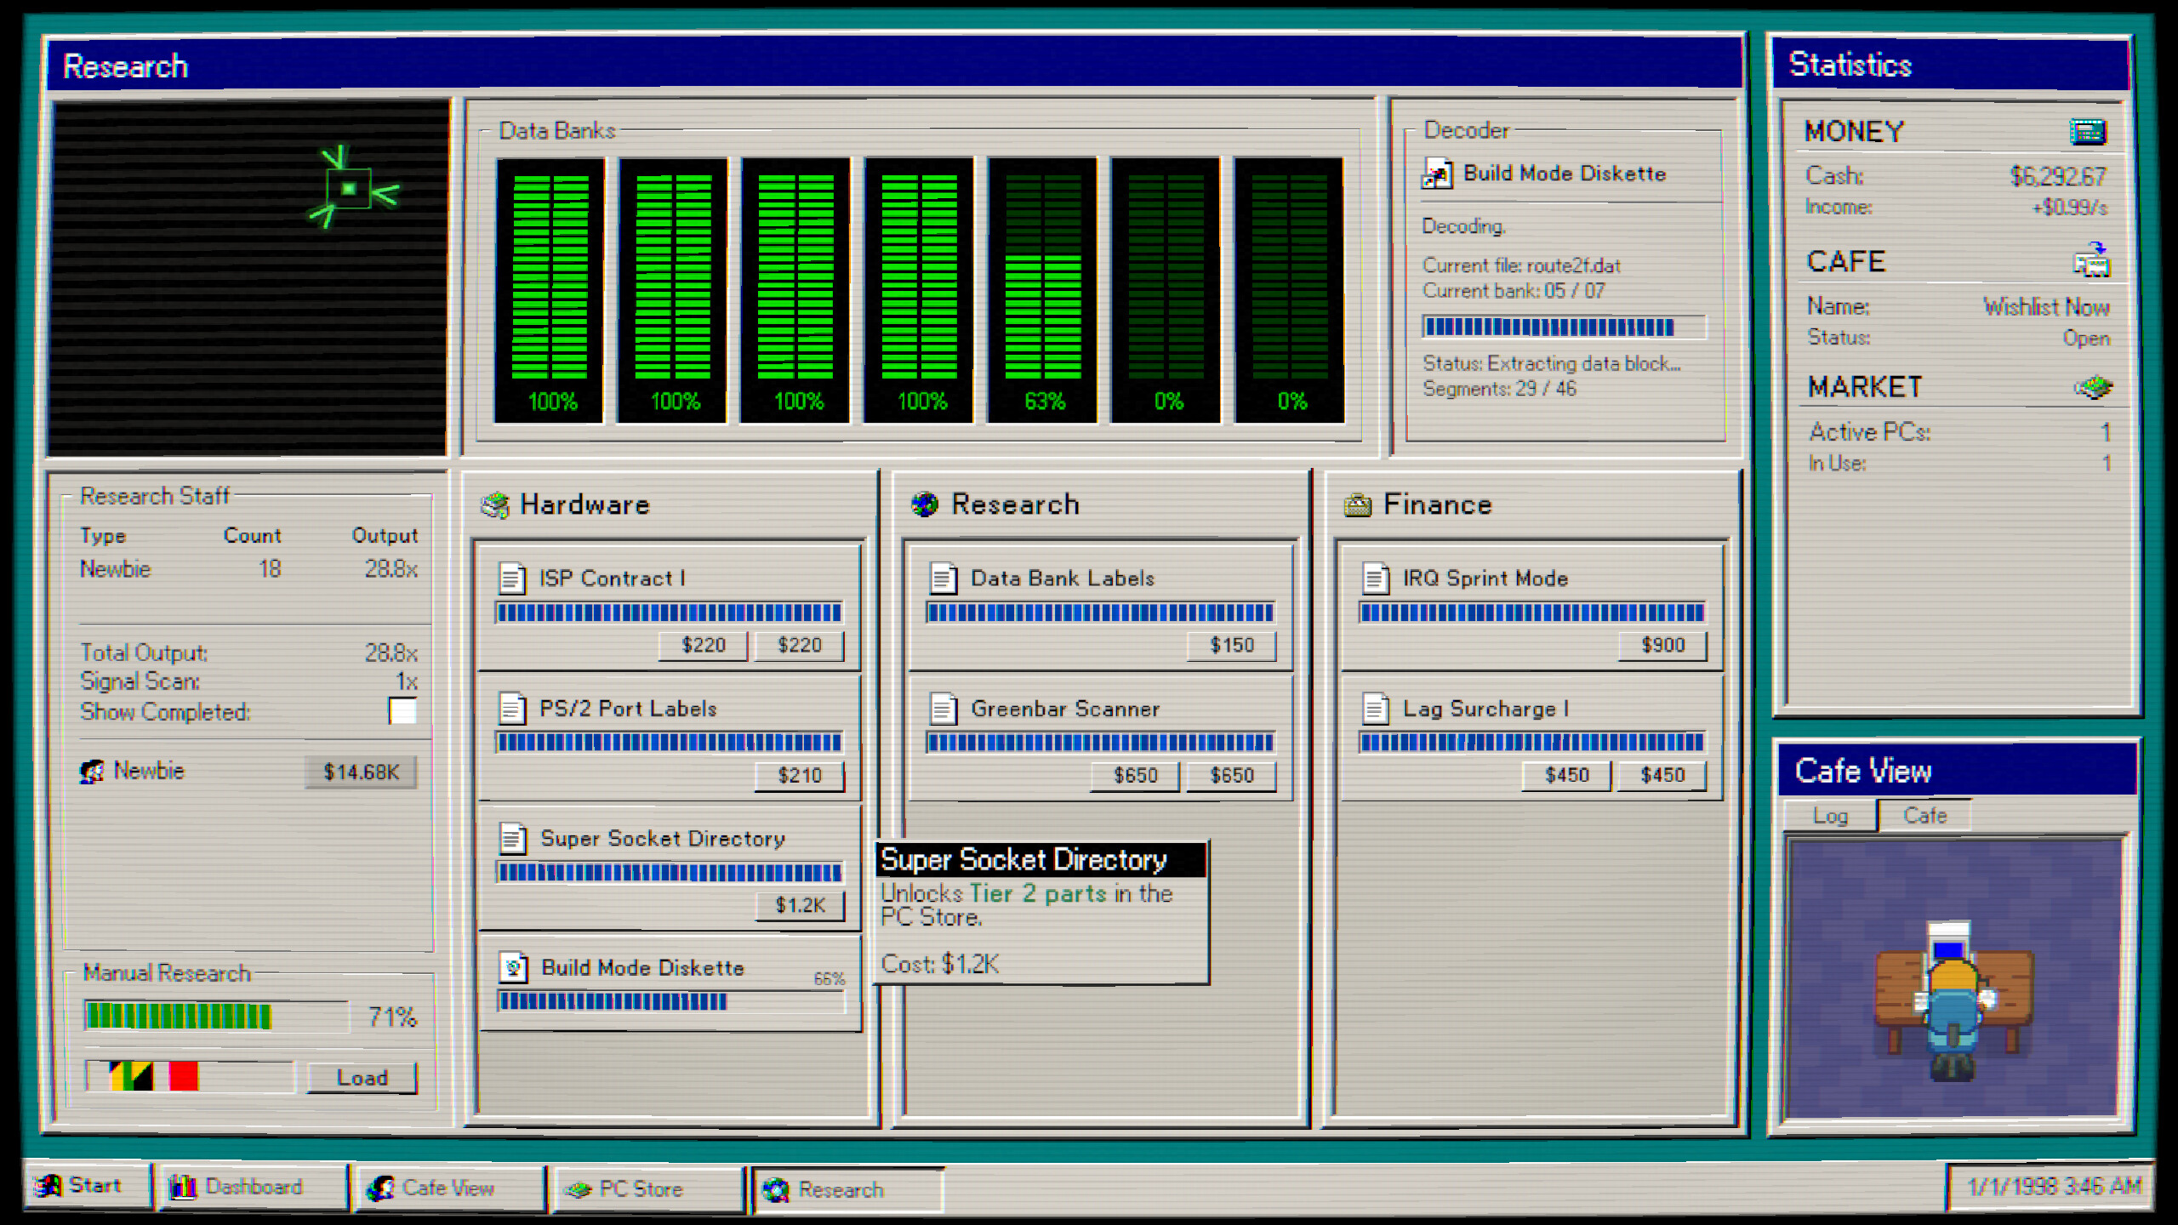Click the taskbar clock showing 3:46 AM
The width and height of the screenshot is (2178, 1225).
point(2052,1186)
